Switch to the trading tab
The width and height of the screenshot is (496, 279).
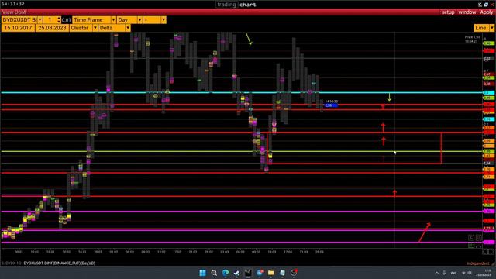(x=226, y=5)
